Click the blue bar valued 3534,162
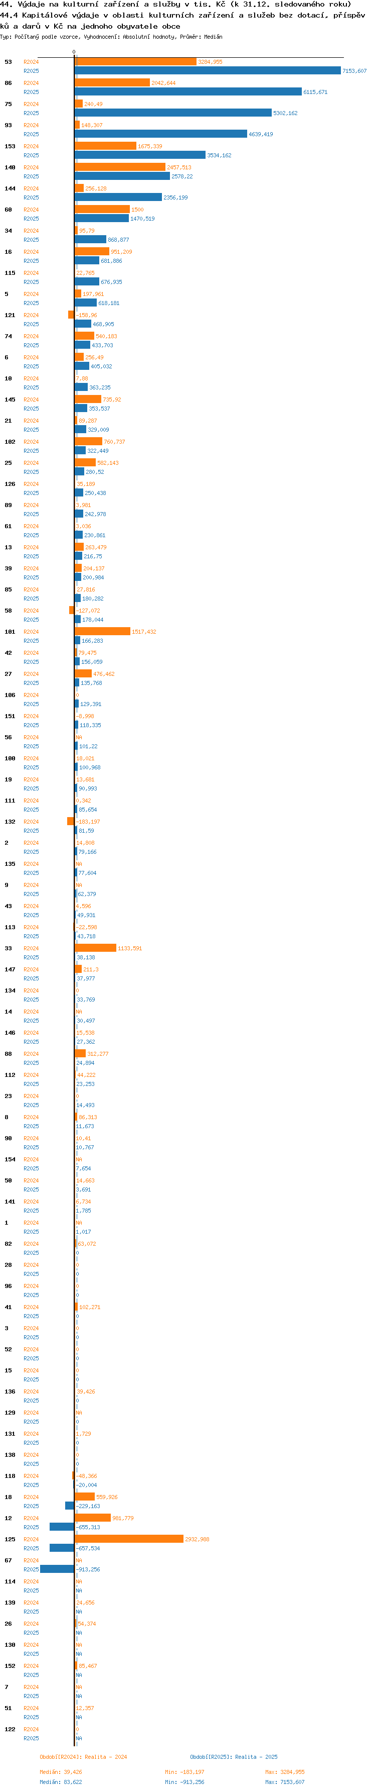Viewport: 376px width, 1791px height. [x=140, y=155]
